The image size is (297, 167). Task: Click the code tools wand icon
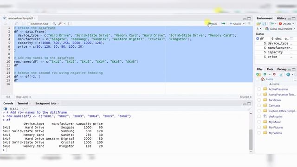click(x=60, y=24)
